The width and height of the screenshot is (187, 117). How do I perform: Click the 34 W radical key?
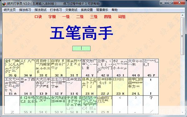coord(27,68)
